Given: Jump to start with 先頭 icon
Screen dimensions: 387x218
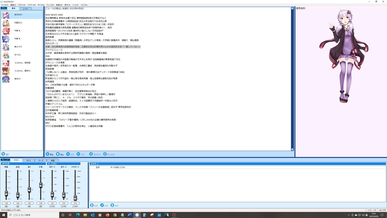Looking at the screenshot, I should pos(68,154).
